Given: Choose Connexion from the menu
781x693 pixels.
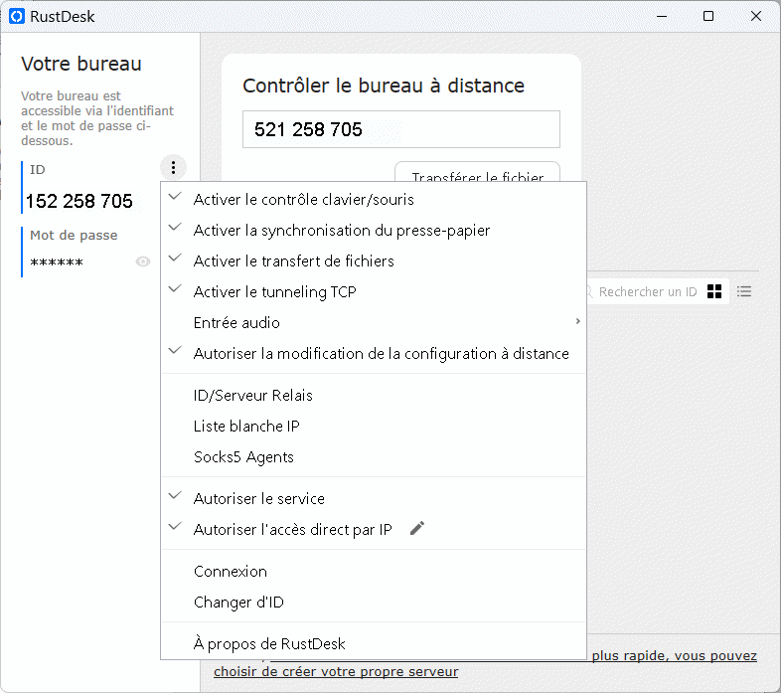Looking at the screenshot, I should pos(374,572).
